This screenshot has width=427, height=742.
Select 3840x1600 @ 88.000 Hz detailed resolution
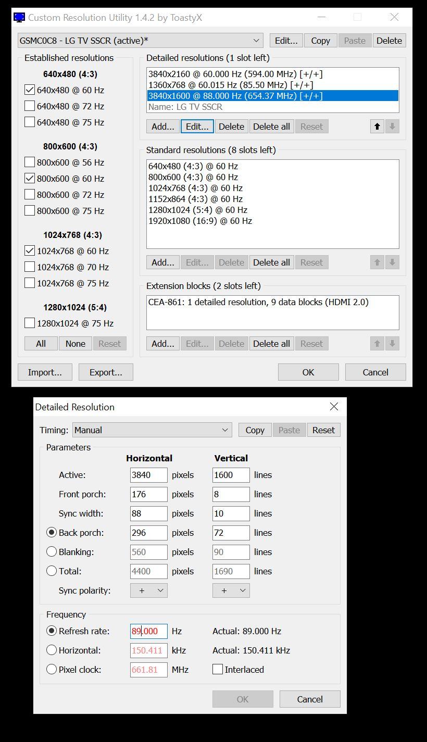click(273, 96)
